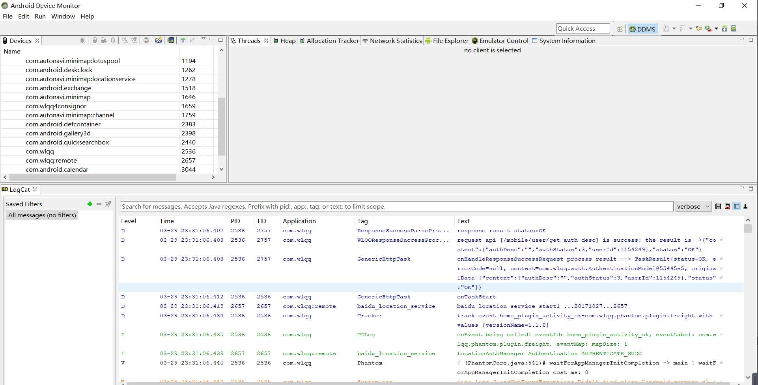The width and height of the screenshot is (758, 385).
Task: Click Capture system wide trace icon
Action: pyautogui.click(x=183, y=40)
